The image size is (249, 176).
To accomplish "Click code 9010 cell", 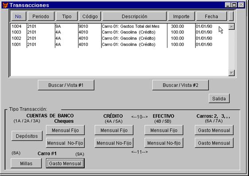I will (83, 27).
